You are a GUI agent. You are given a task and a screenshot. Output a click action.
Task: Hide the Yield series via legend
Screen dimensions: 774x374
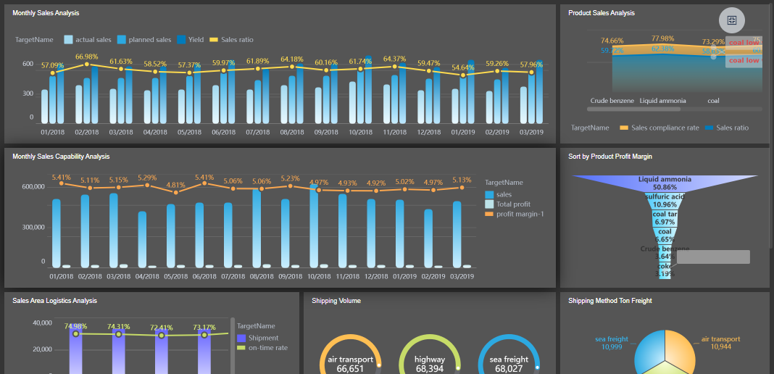tap(181, 40)
